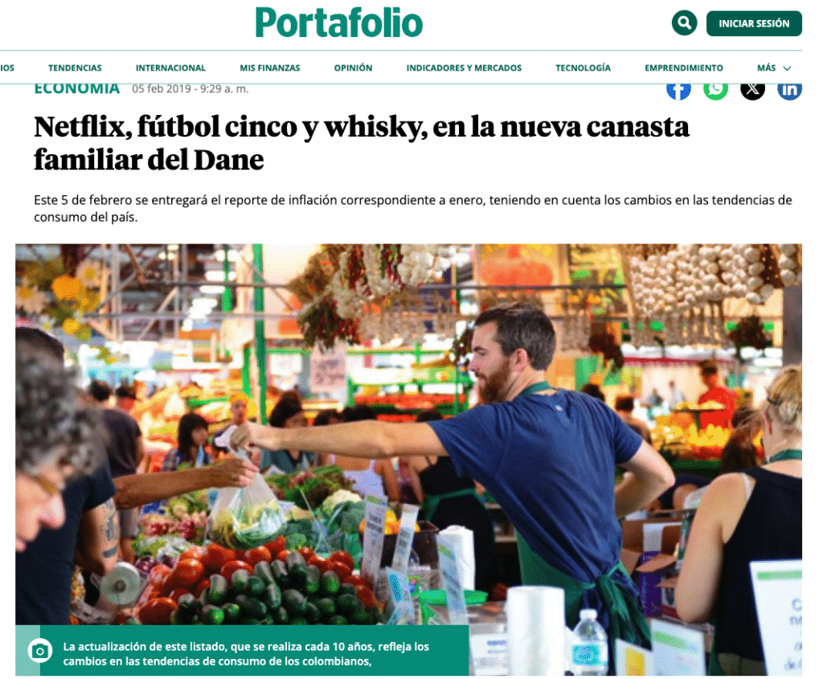Click the INICIAR SESIÓN button
The width and height of the screenshot is (823, 679).
(754, 23)
